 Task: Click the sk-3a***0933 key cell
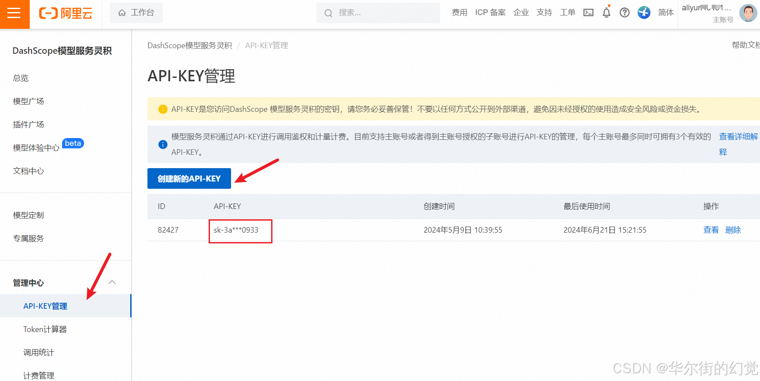click(236, 230)
